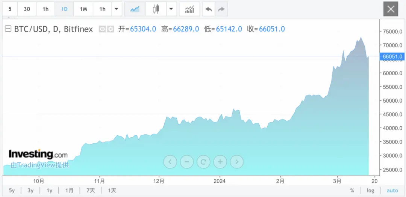Collapse the BTC/USD legend with minus box
Image resolution: width=406 pixels, height=197 pixels.
(8, 29)
